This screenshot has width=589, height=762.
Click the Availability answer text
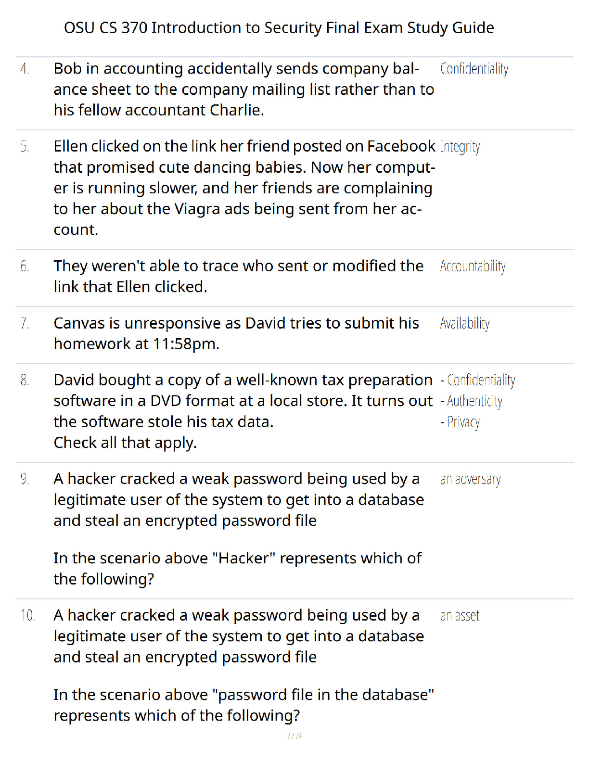click(x=464, y=323)
